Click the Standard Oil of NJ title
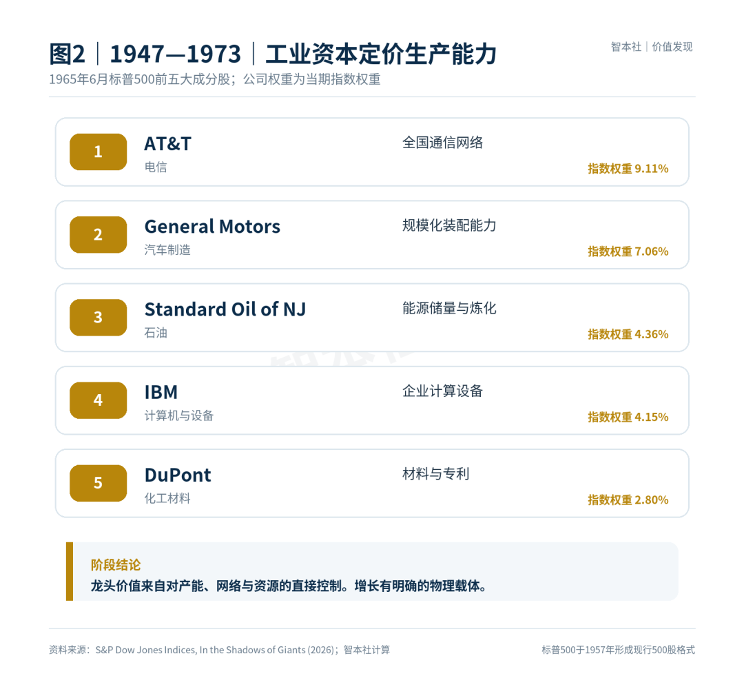 (225, 309)
